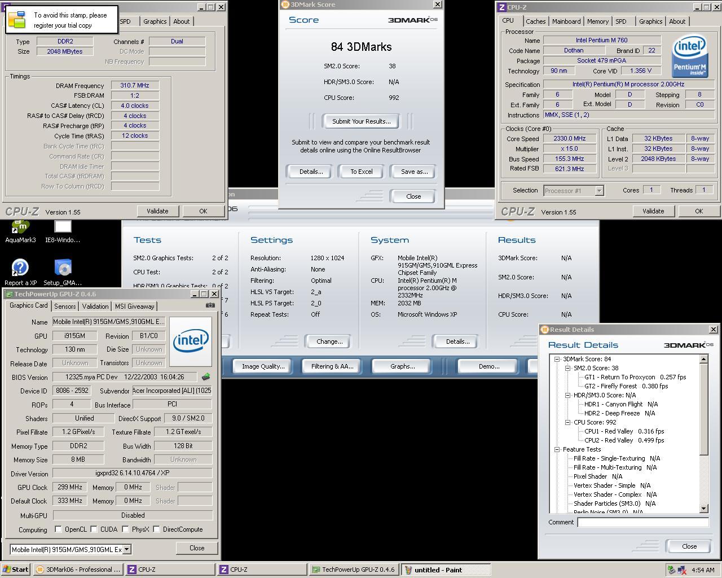Click Validate in left CPU-Z window
This screenshot has height=578, width=722.
[x=157, y=211]
